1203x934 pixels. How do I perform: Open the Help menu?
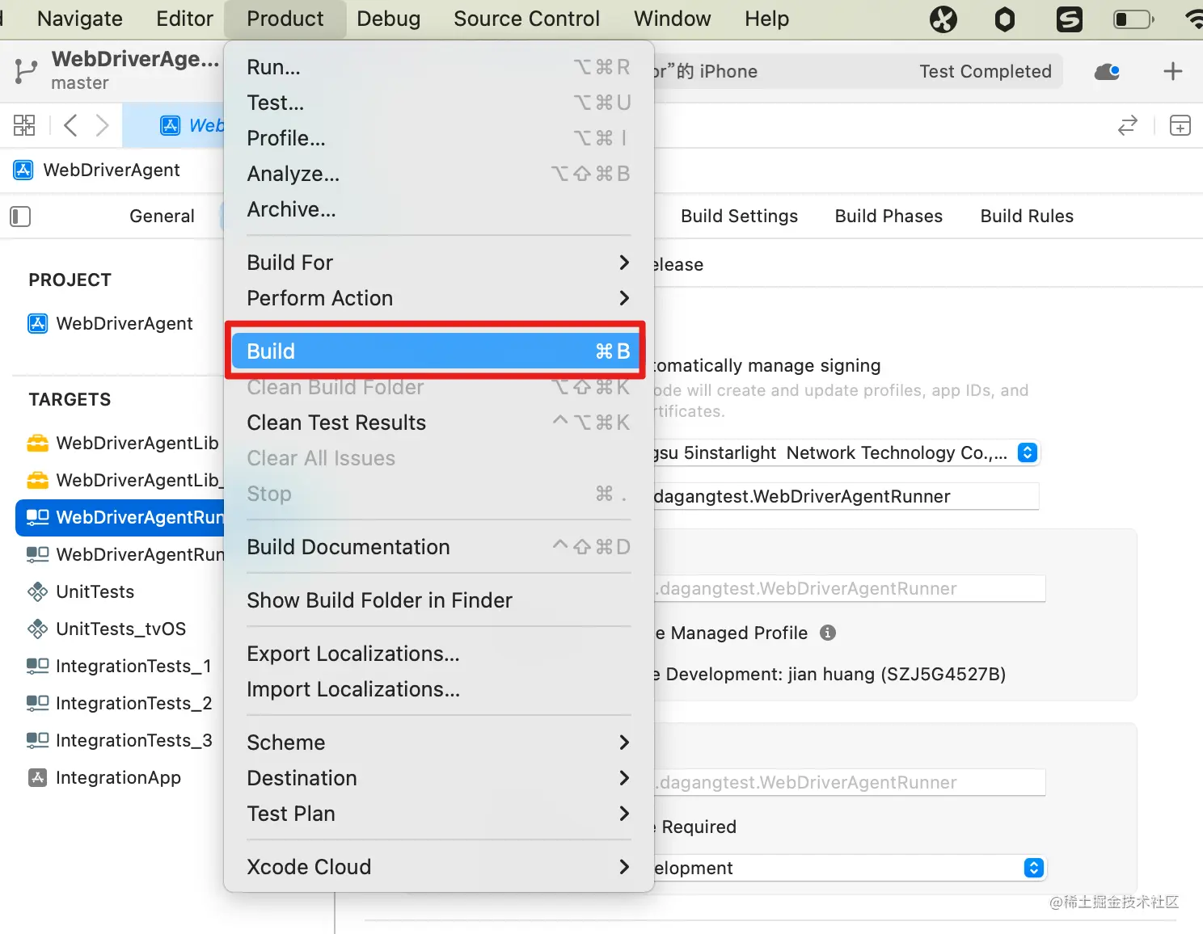click(766, 19)
